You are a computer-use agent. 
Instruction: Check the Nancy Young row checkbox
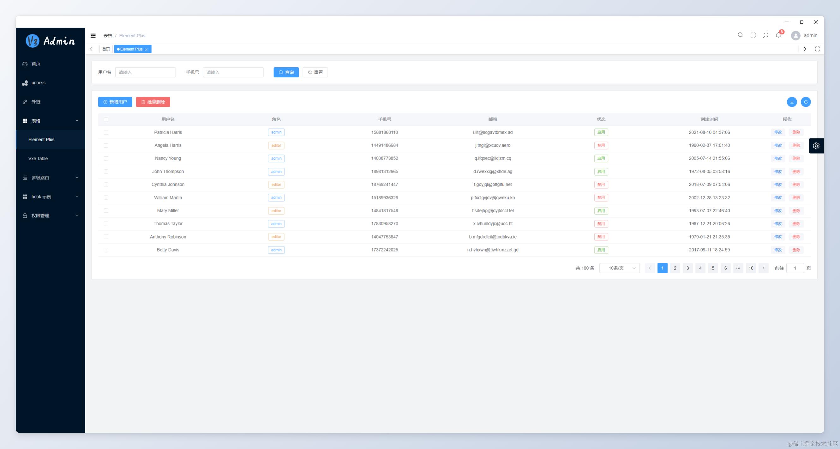click(106, 159)
